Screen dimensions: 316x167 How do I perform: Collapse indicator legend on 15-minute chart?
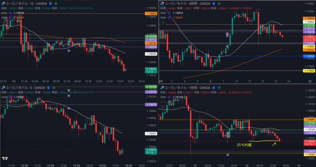coord(4,22)
